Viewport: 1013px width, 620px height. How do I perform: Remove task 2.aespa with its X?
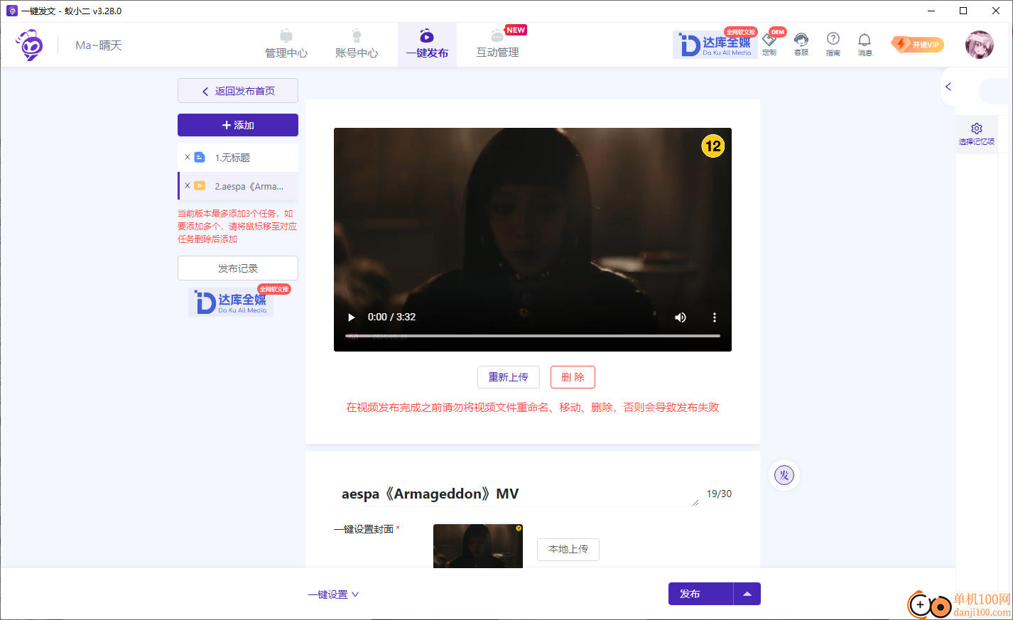[188, 185]
